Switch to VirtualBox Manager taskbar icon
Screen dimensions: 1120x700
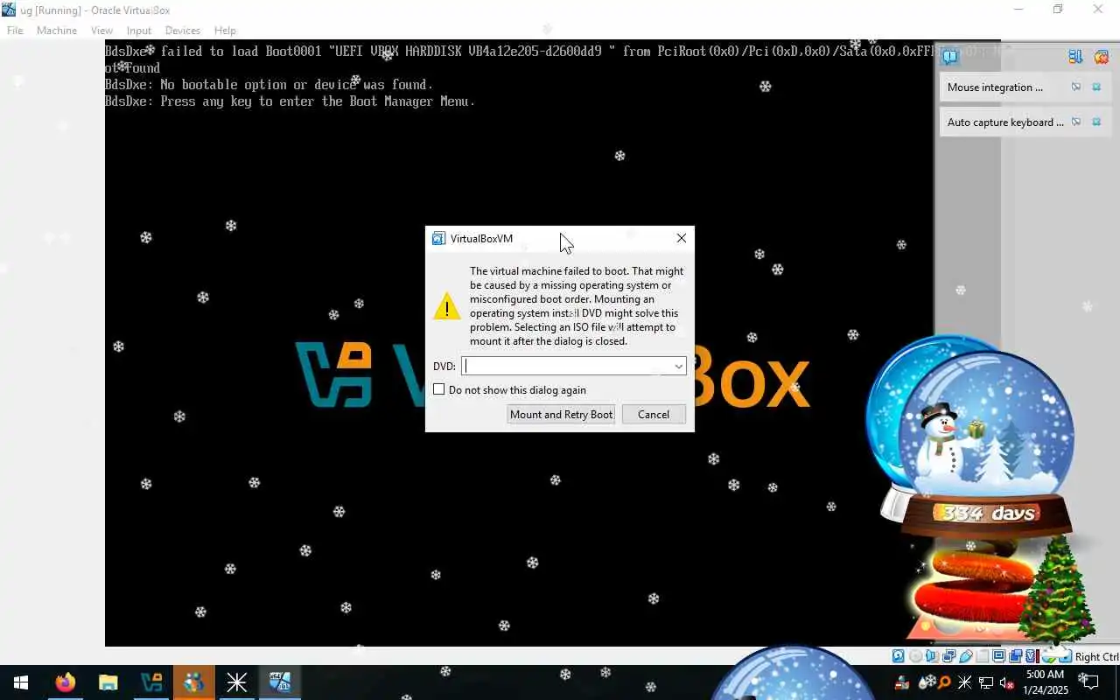(151, 682)
